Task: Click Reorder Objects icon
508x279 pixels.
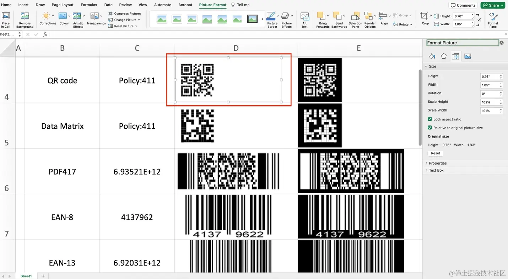Action: coord(368,16)
